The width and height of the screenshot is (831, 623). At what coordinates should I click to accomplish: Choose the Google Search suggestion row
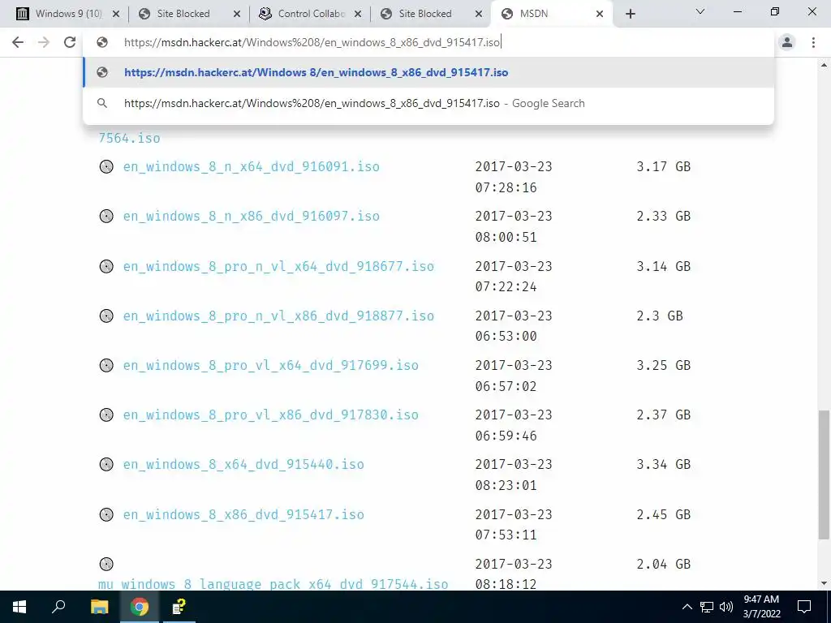[x=428, y=103]
